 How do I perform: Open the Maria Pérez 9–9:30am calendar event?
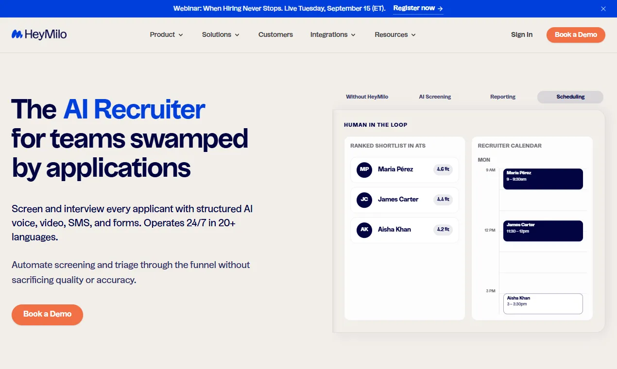(x=543, y=179)
